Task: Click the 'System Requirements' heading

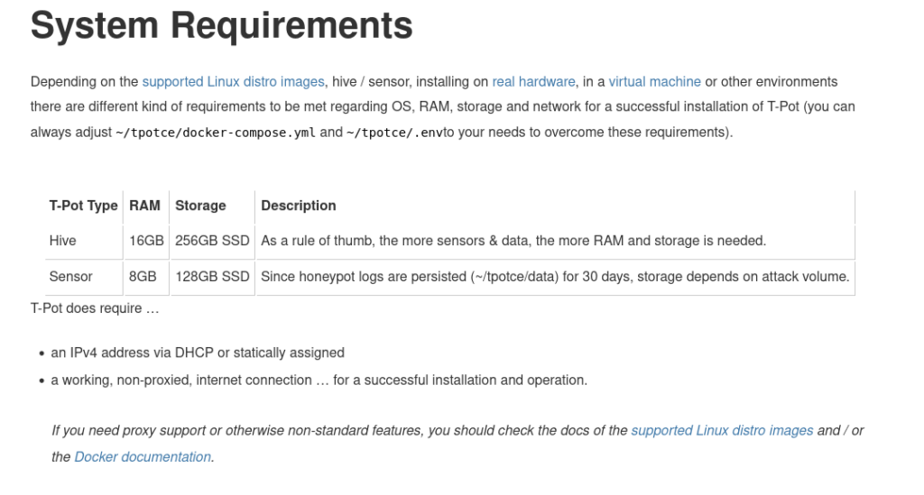Action: [221, 25]
